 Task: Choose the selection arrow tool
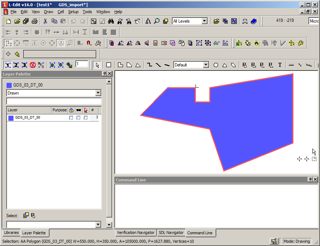[x=98, y=65]
